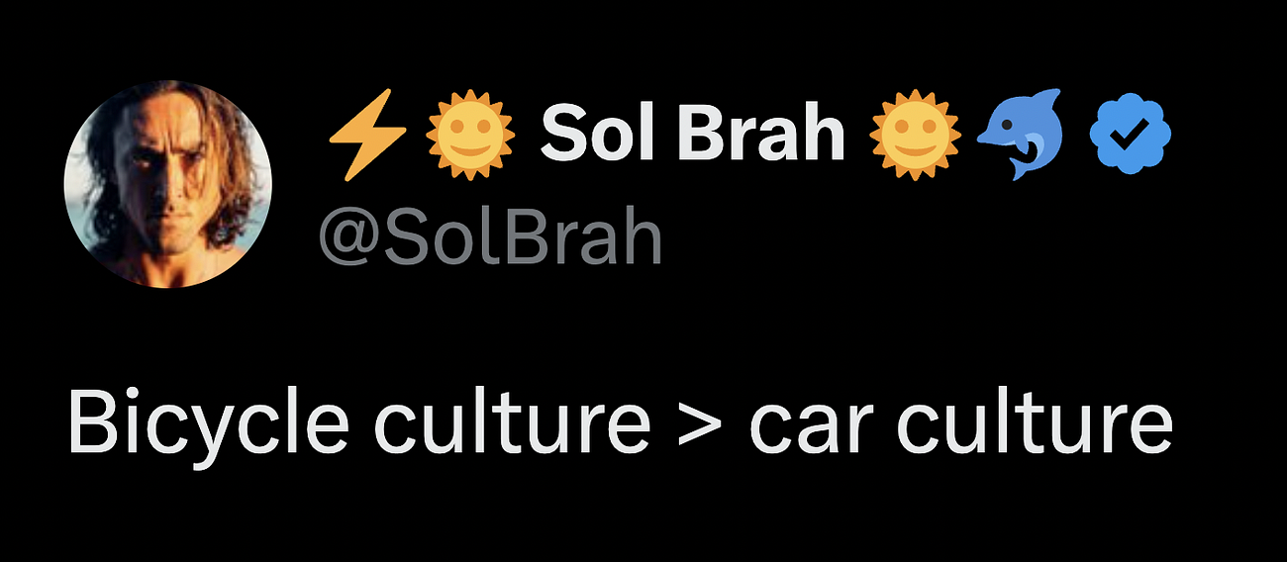
Task: Click the blue dolphin emoji
Action: coord(1019,135)
